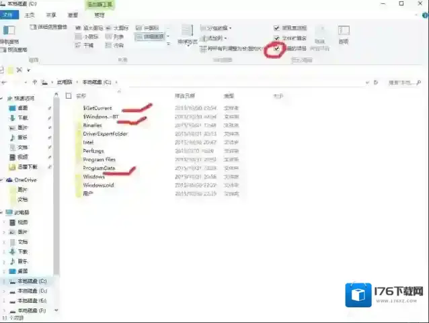Go up one level with Up arrow
Image resolution: width=429 pixels, height=323 pixels.
pyautogui.click(x=34, y=82)
